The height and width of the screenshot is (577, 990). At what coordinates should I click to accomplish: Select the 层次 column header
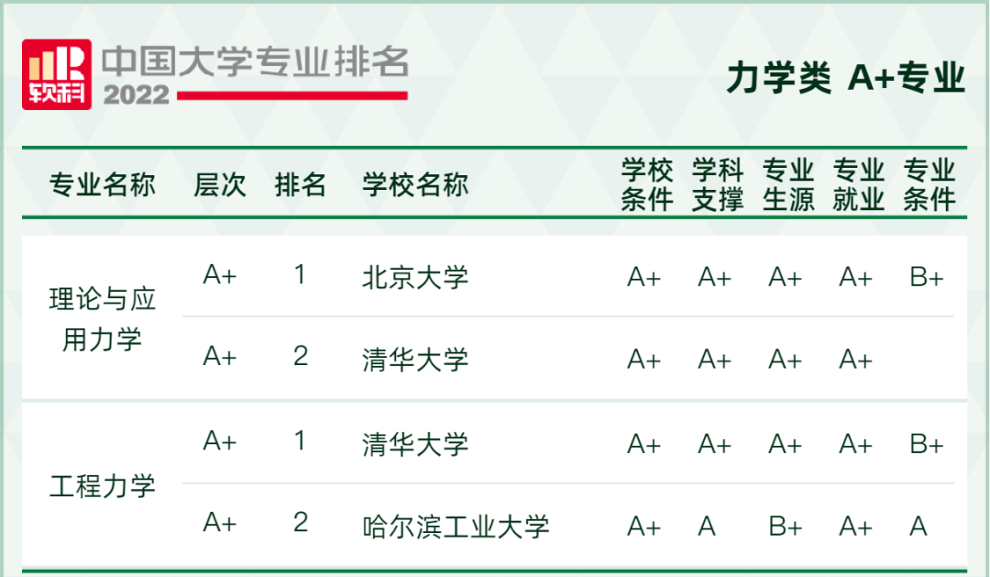tap(220, 184)
